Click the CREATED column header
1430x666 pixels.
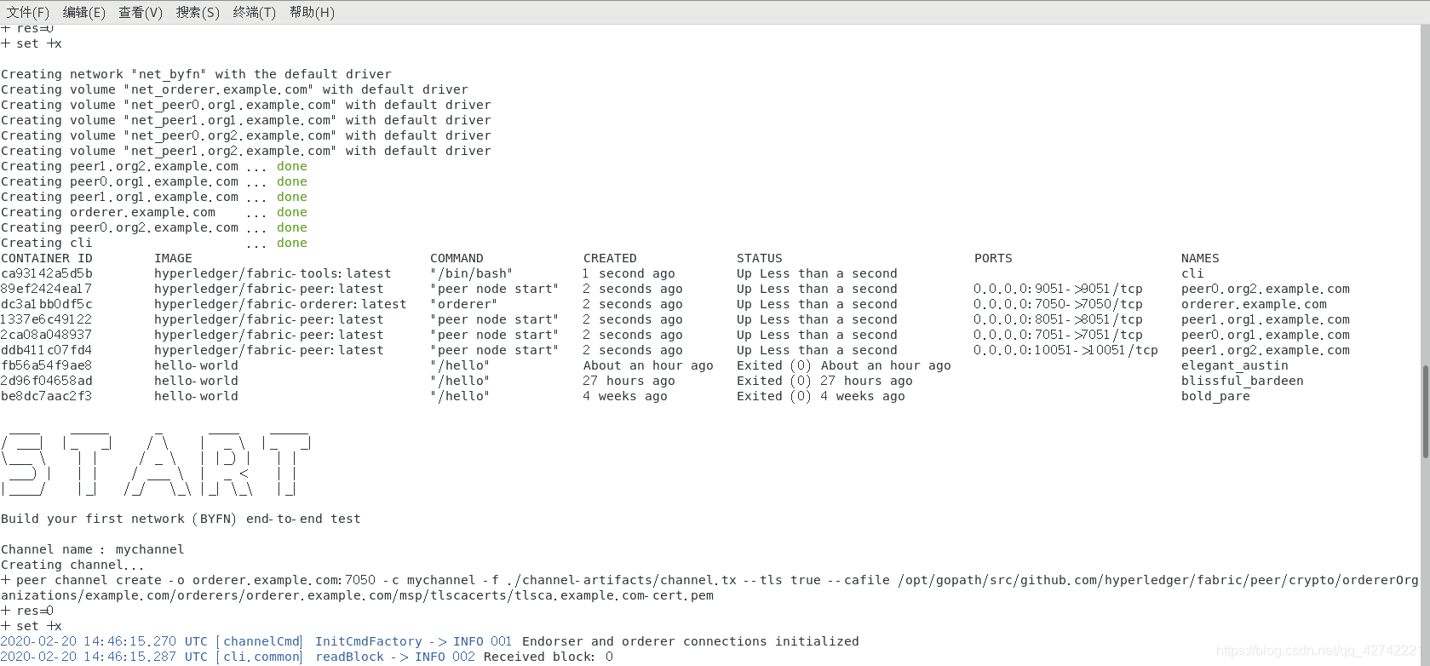click(610, 258)
